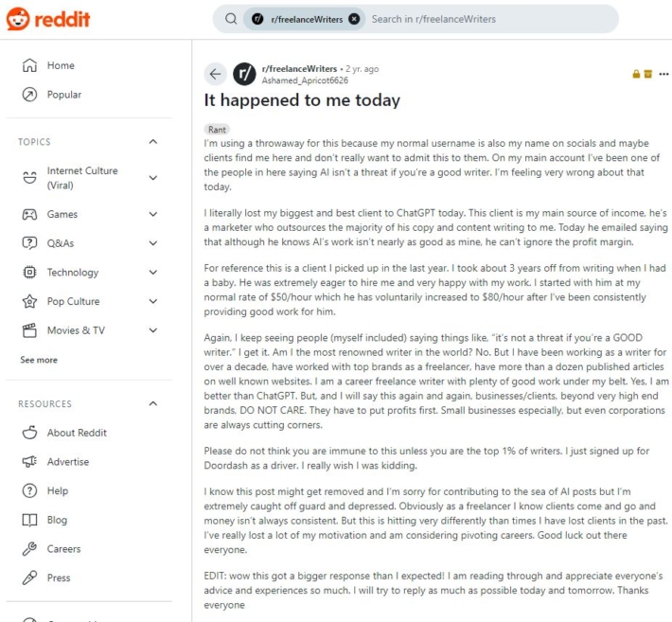Go back using the arrow button
This screenshot has height=622, width=672.
click(215, 74)
